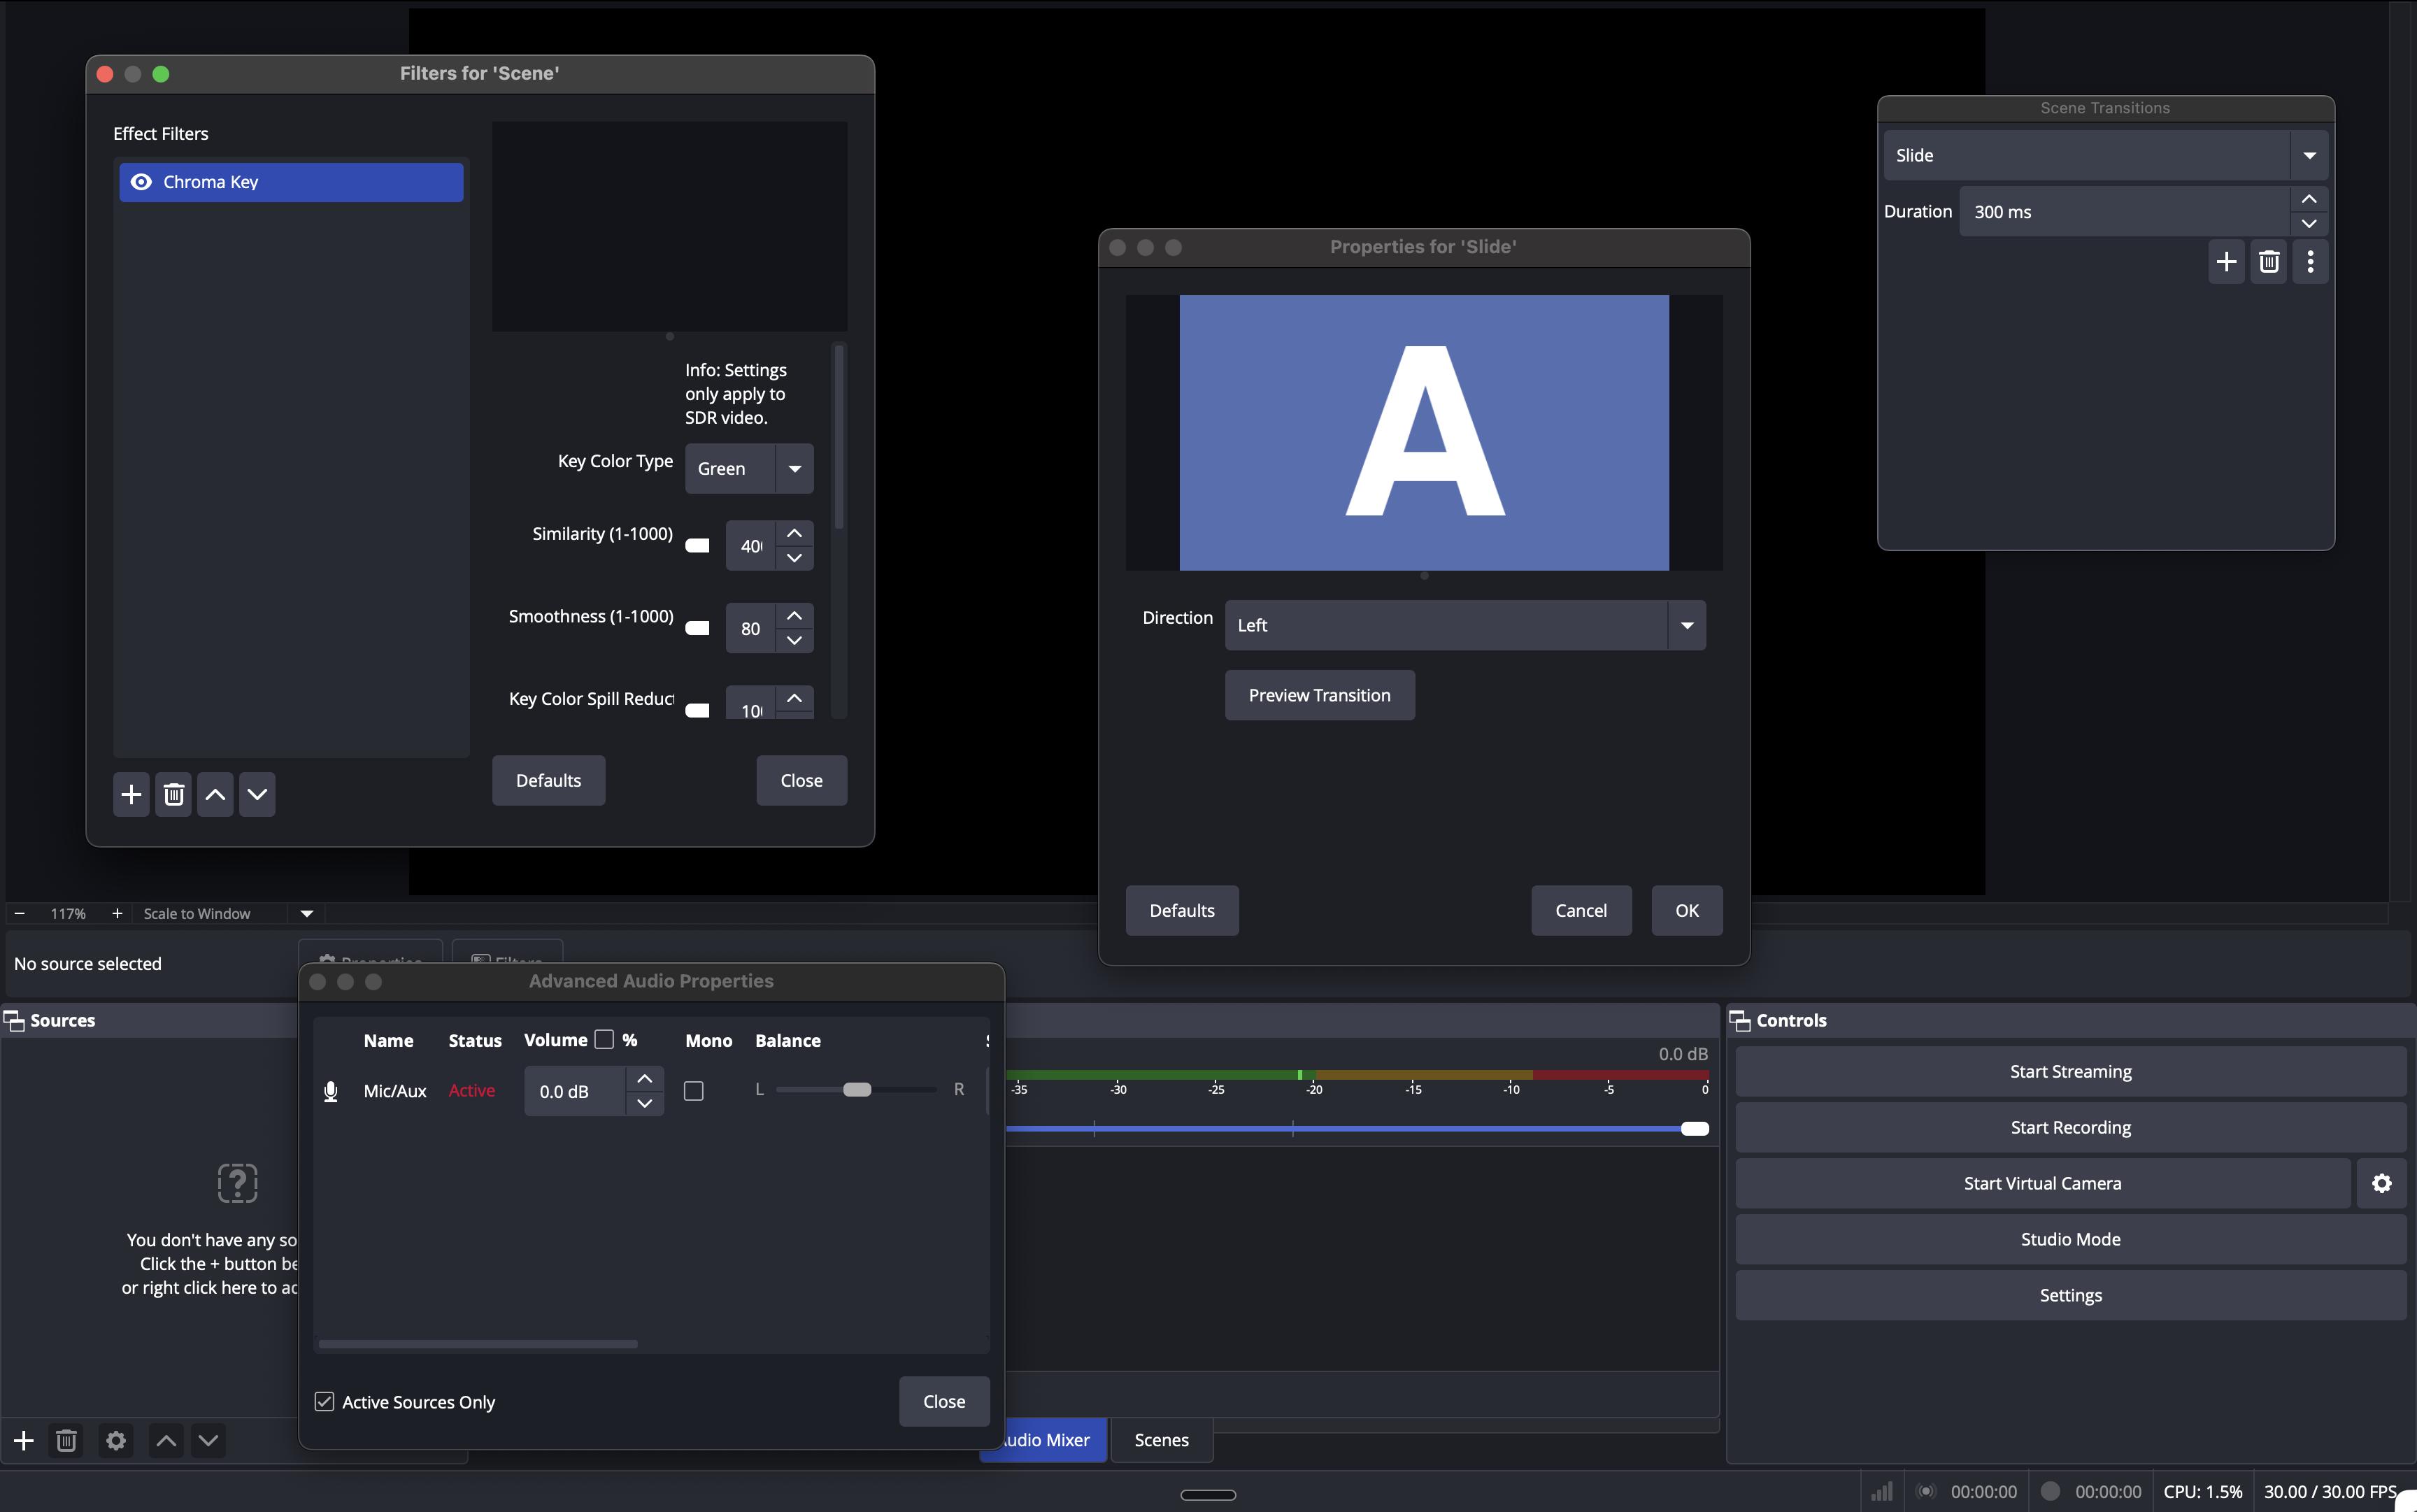Increase Smoothness value with up arrow
This screenshot has width=2417, height=1512.
[794, 615]
